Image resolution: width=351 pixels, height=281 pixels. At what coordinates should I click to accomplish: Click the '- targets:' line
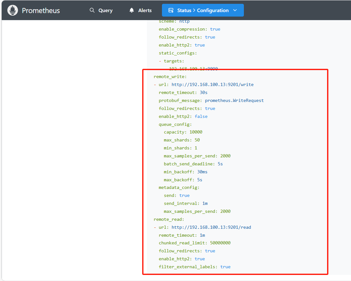[171, 61]
